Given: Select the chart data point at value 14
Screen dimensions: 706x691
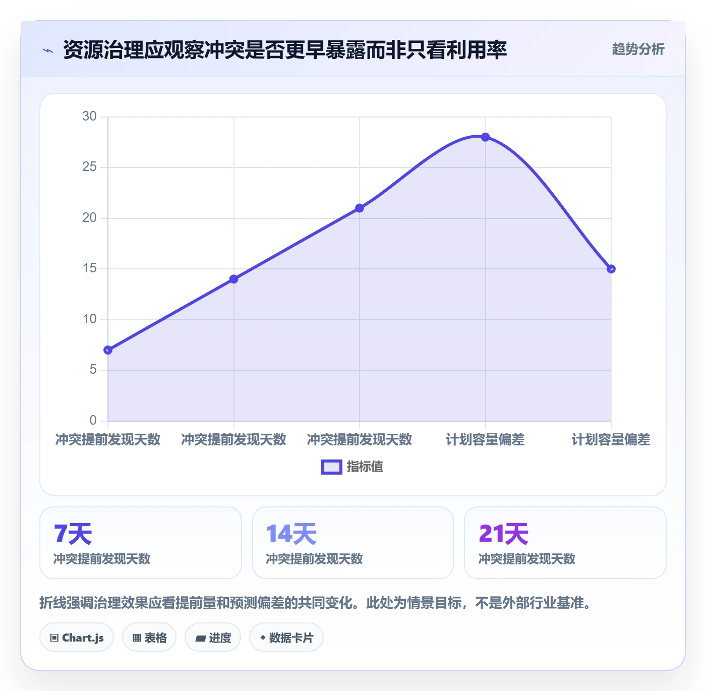Looking at the screenshot, I should coord(233,279).
